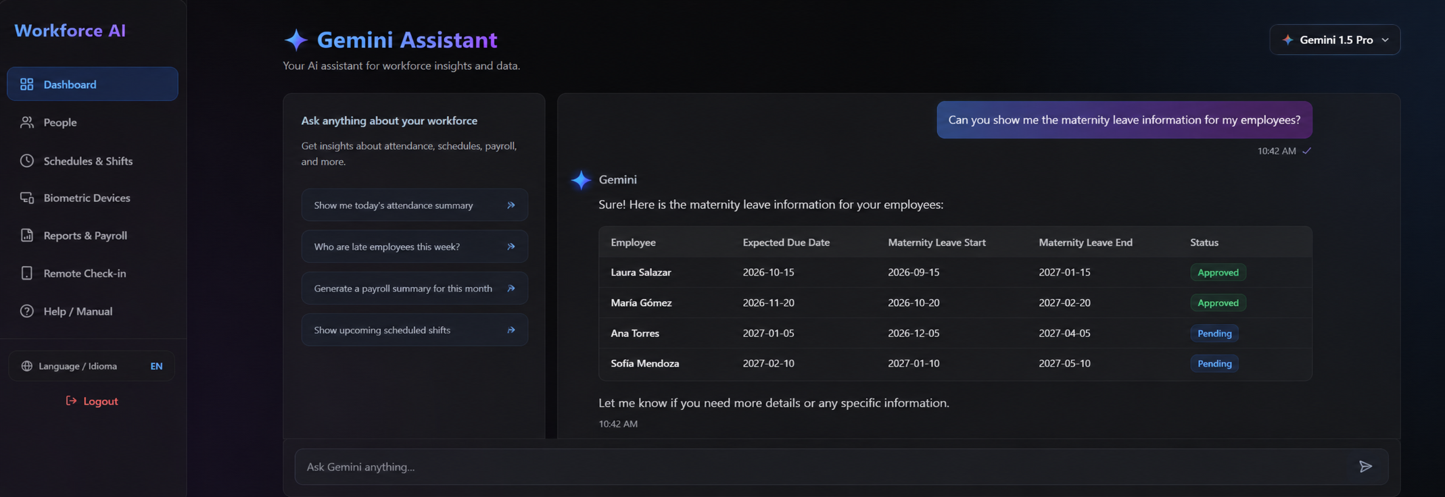Viewport: 1445px width, 497px height.
Task: Click due date 2026-11-20 cell
Action: pyautogui.click(x=768, y=303)
